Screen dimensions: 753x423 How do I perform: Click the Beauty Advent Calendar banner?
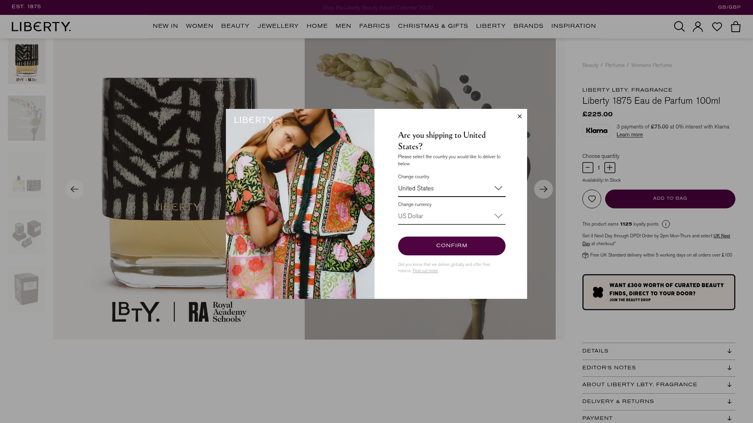(377, 8)
